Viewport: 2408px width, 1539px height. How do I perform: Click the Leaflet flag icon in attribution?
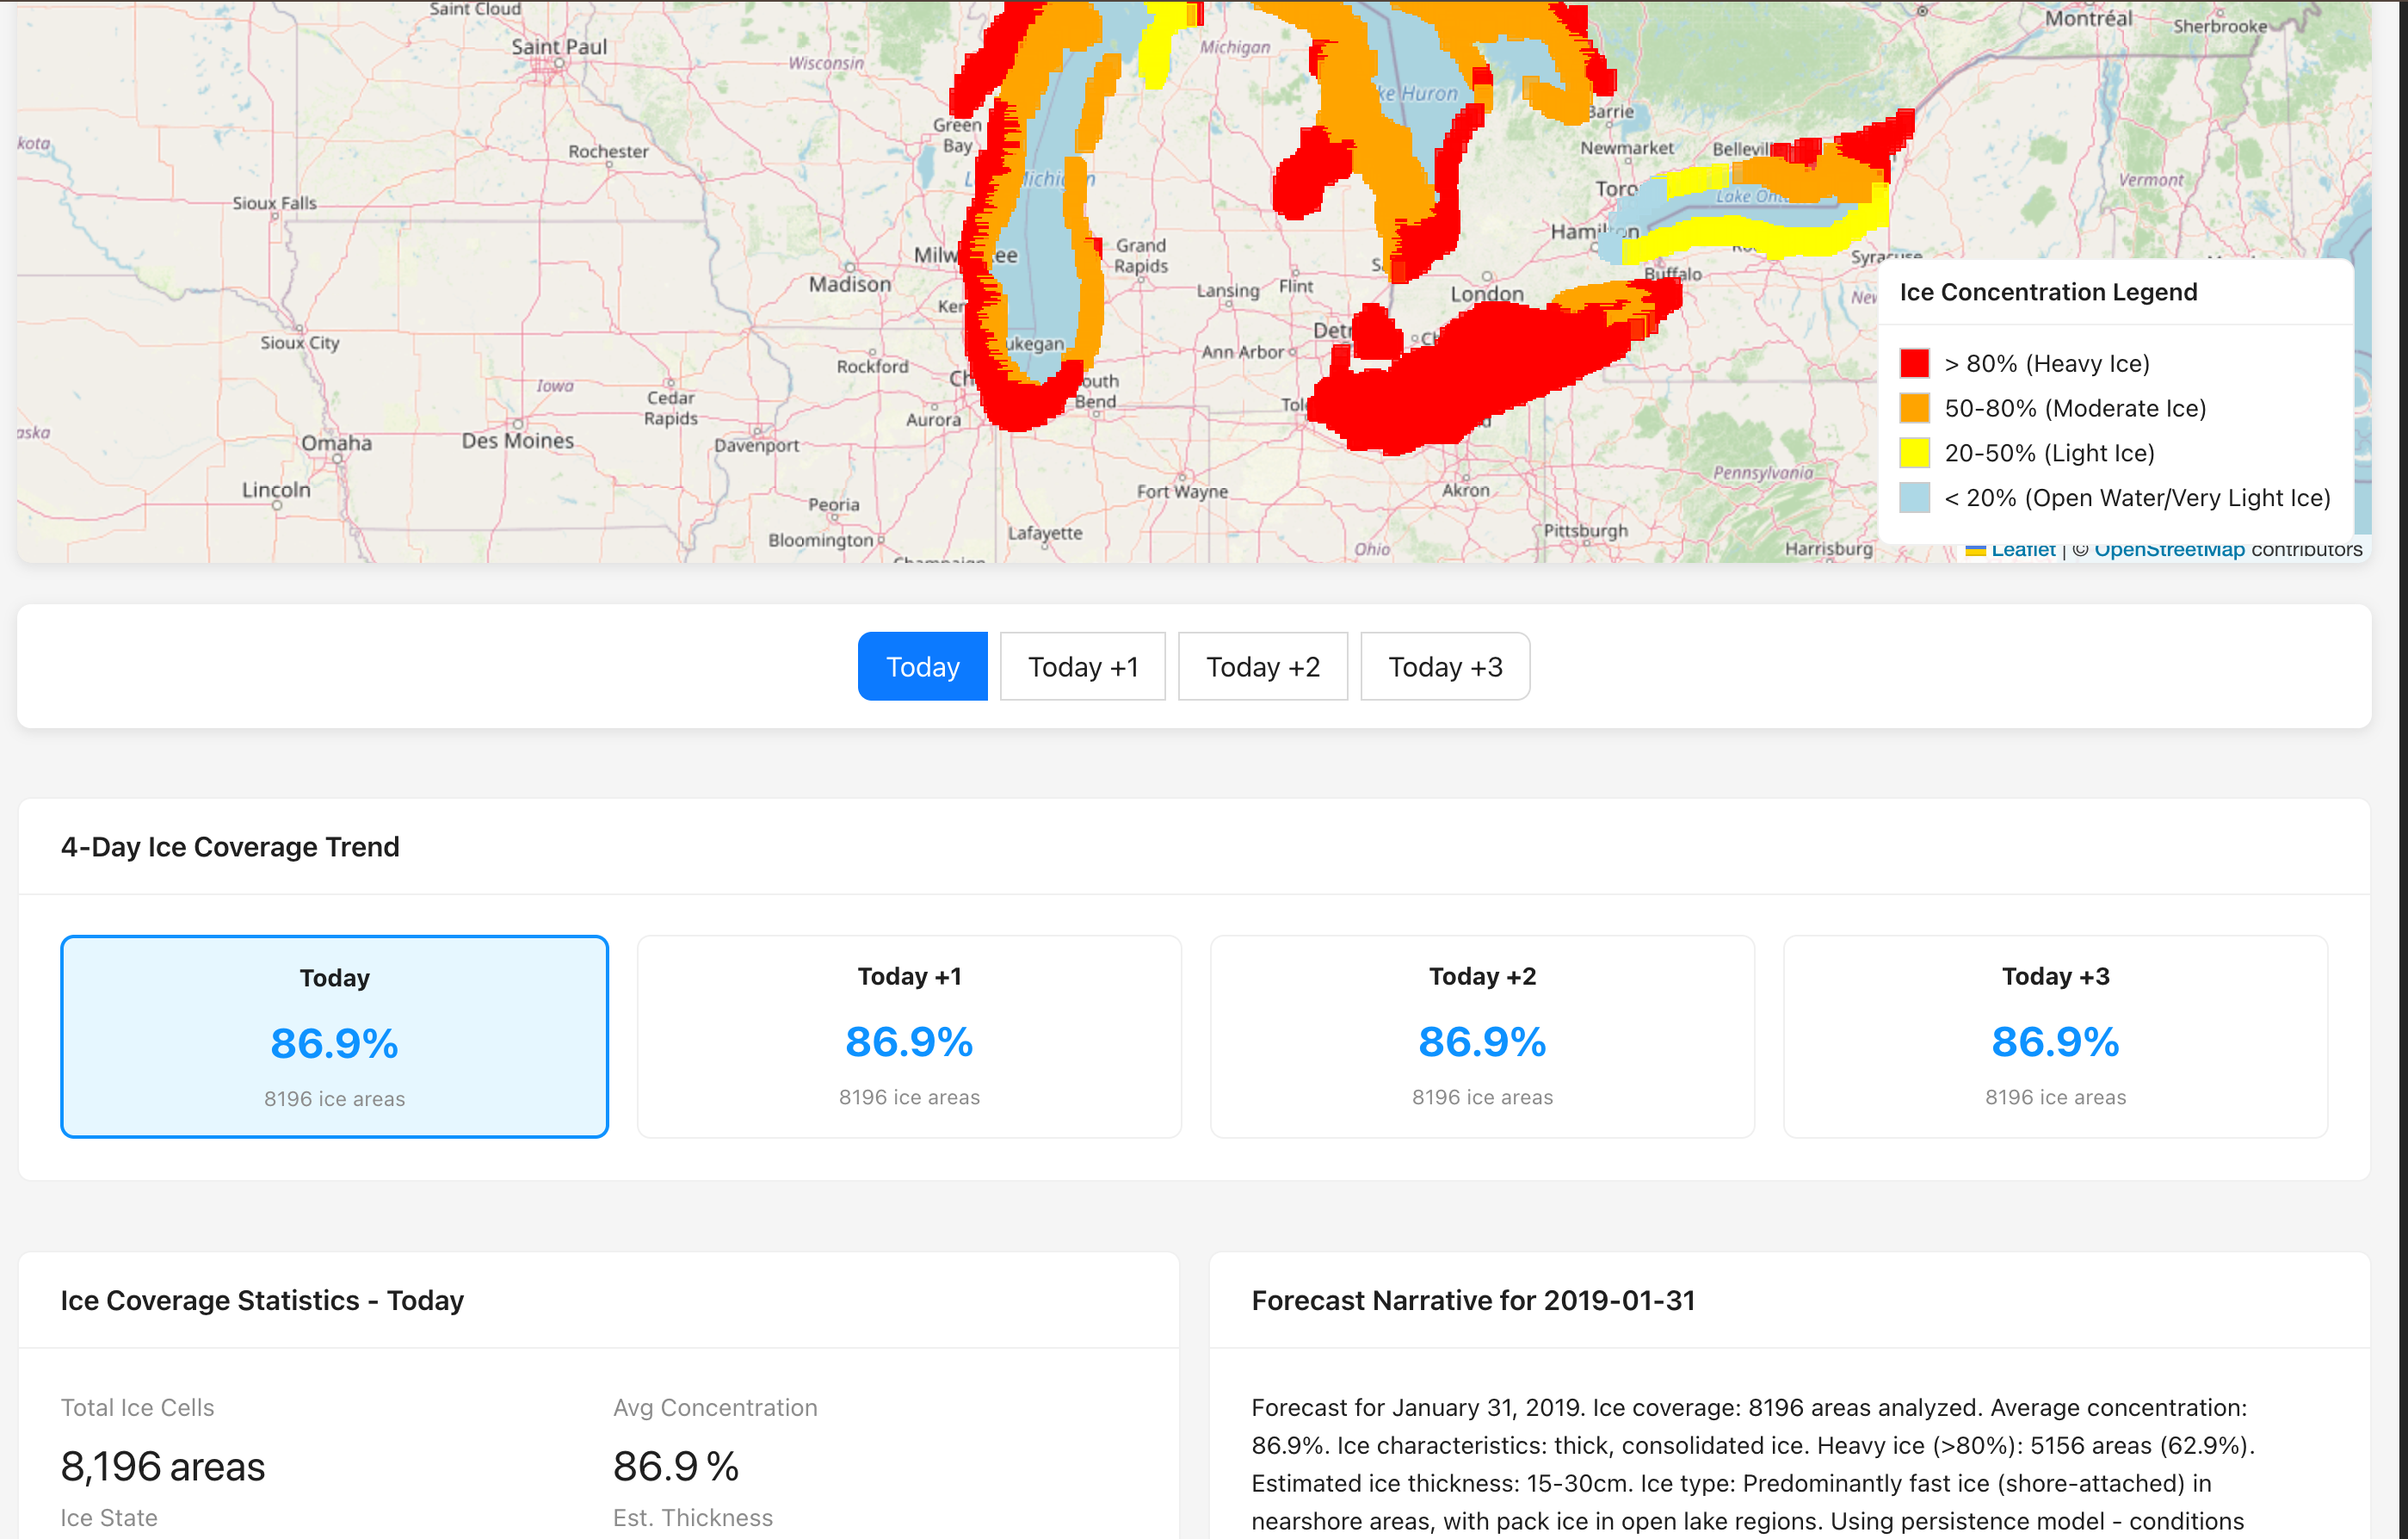(x=1974, y=550)
